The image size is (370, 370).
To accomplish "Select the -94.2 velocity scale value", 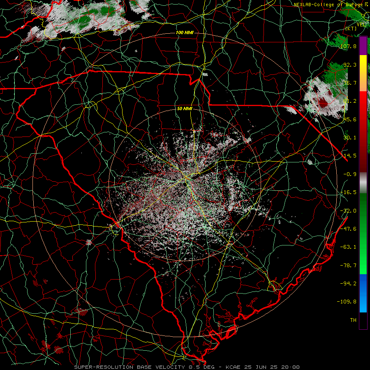I will tap(348, 283).
